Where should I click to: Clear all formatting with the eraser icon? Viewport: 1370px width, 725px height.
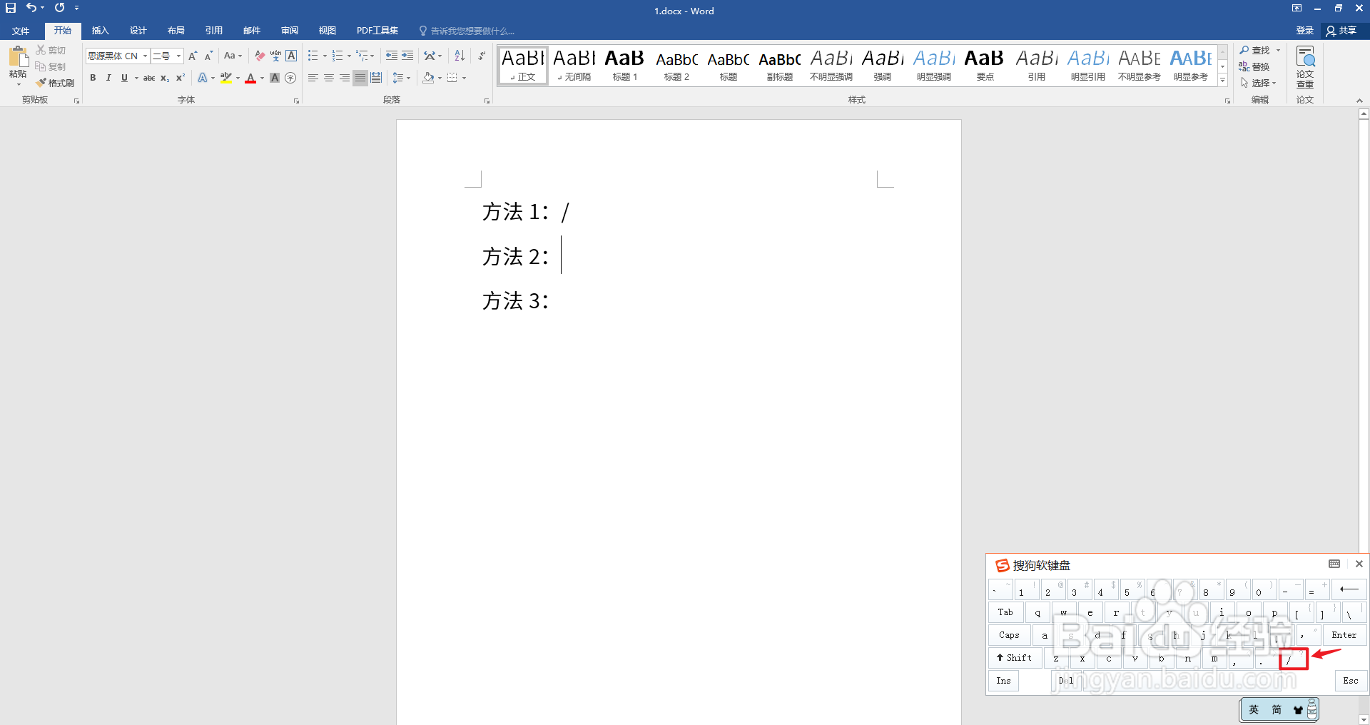(x=260, y=56)
